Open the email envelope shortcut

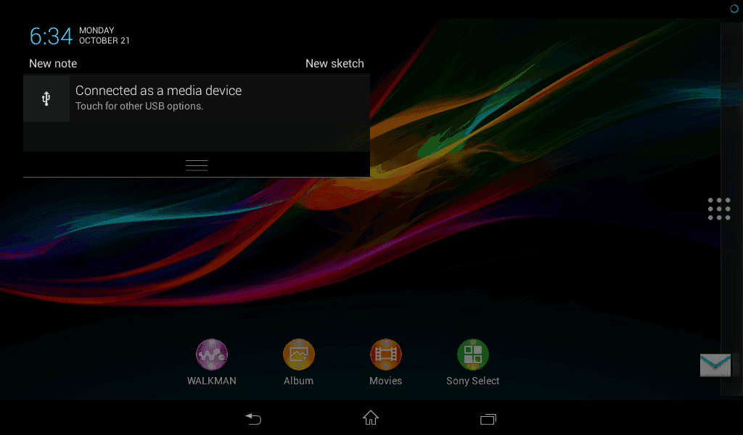[715, 365]
